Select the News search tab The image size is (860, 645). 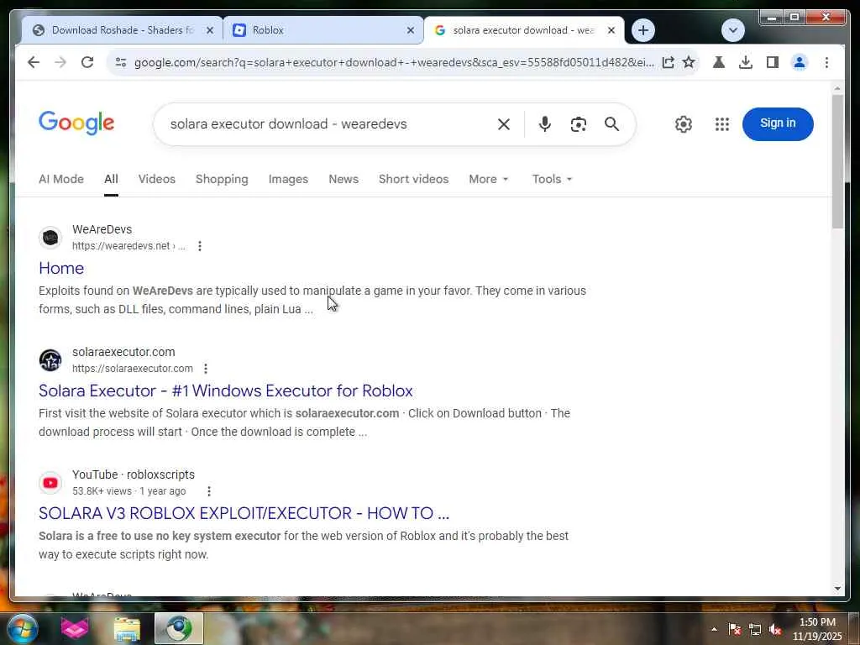click(343, 180)
